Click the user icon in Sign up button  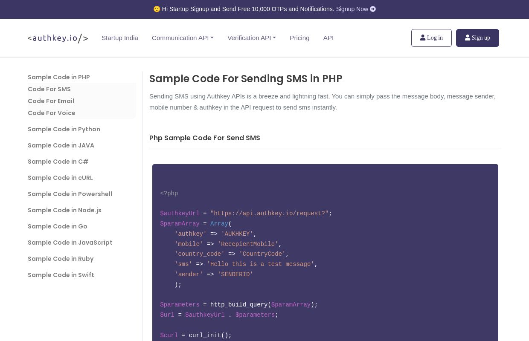tap(468, 38)
